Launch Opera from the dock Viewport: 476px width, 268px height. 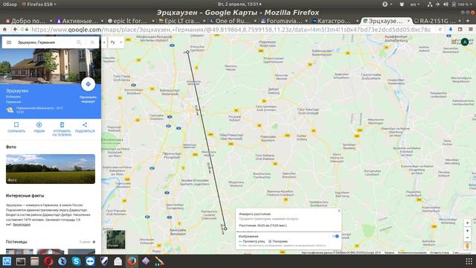point(48,261)
